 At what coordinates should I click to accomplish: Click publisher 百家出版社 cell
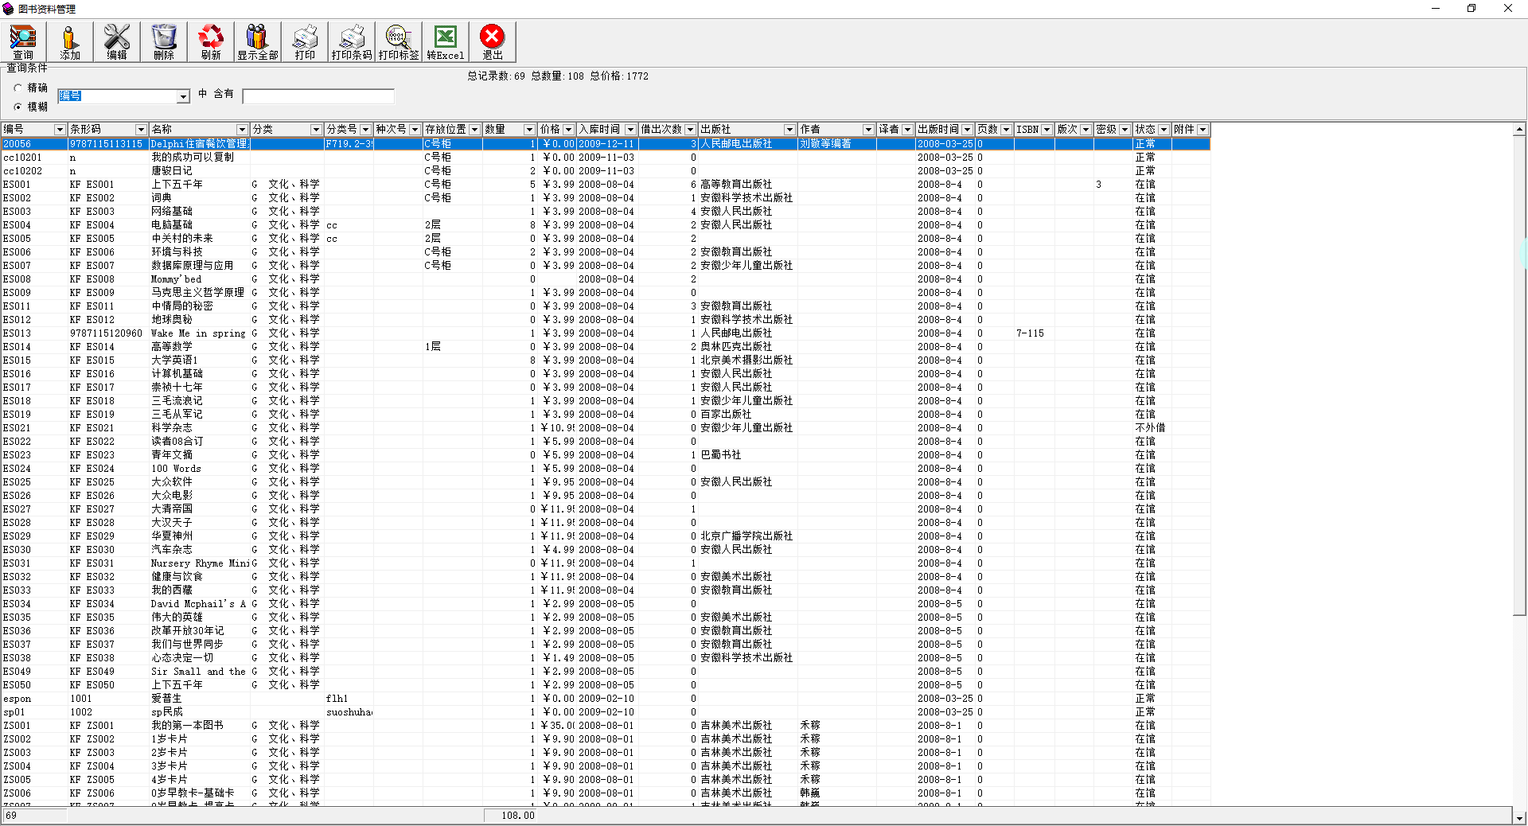726,415
